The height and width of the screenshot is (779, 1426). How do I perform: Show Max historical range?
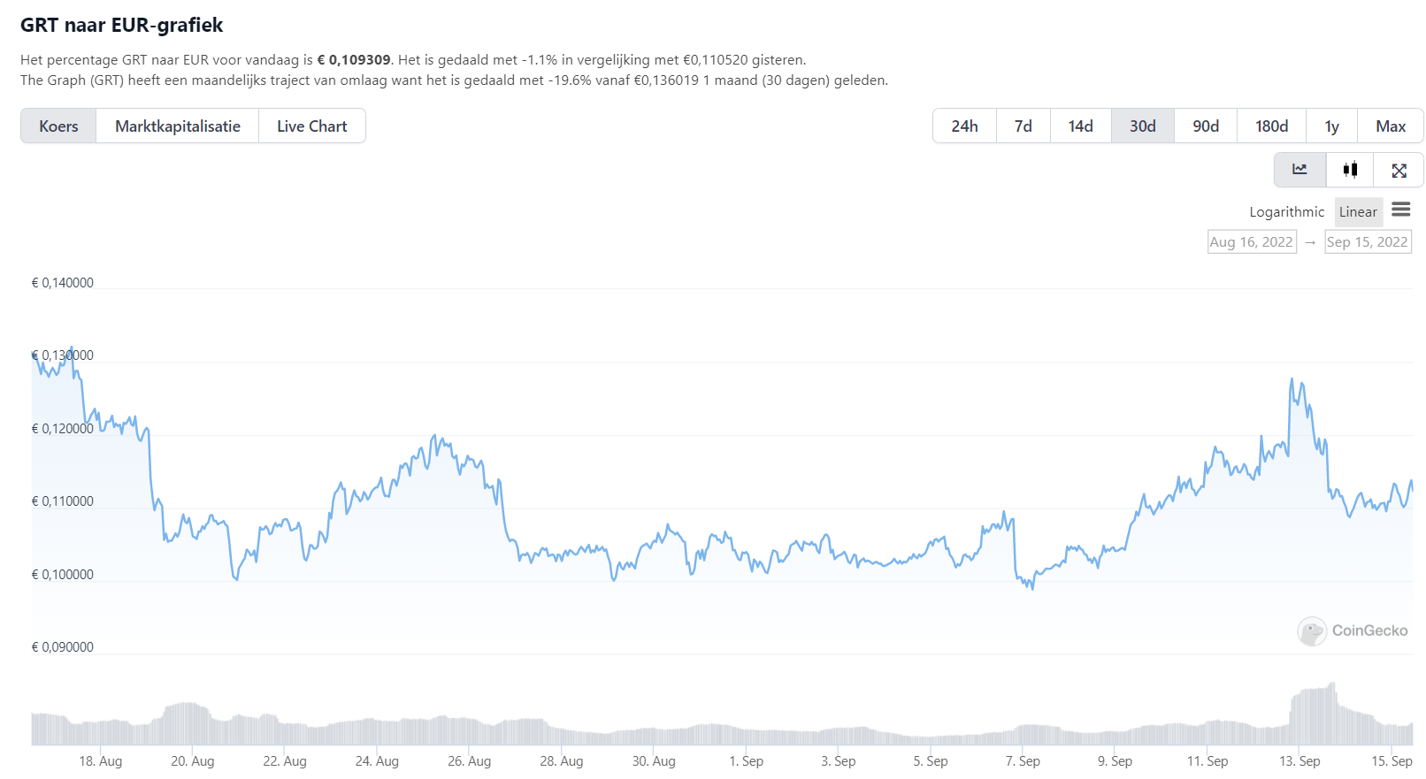1390,126
